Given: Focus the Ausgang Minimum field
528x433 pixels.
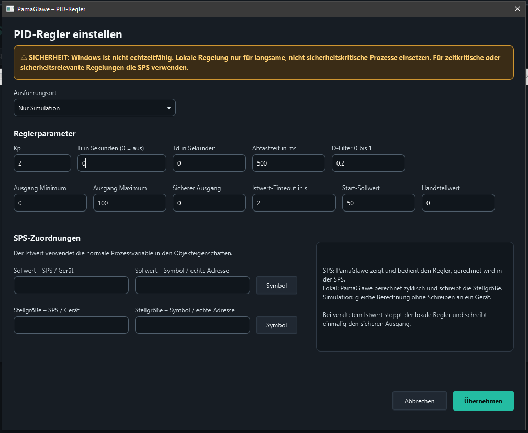Looking at the screenshot, I should click(50, 203).
